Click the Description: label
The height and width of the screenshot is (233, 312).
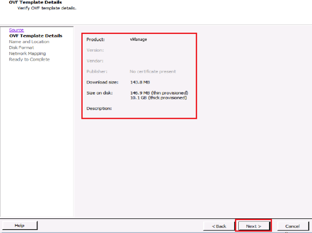coord(99,109)
